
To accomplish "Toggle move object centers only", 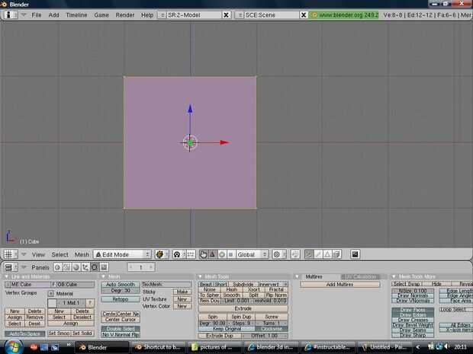I will tap(191, 255).
